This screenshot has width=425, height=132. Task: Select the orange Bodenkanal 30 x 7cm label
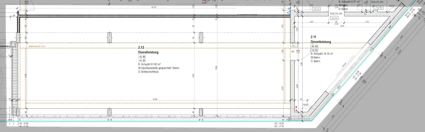click(x=37, y=47)
